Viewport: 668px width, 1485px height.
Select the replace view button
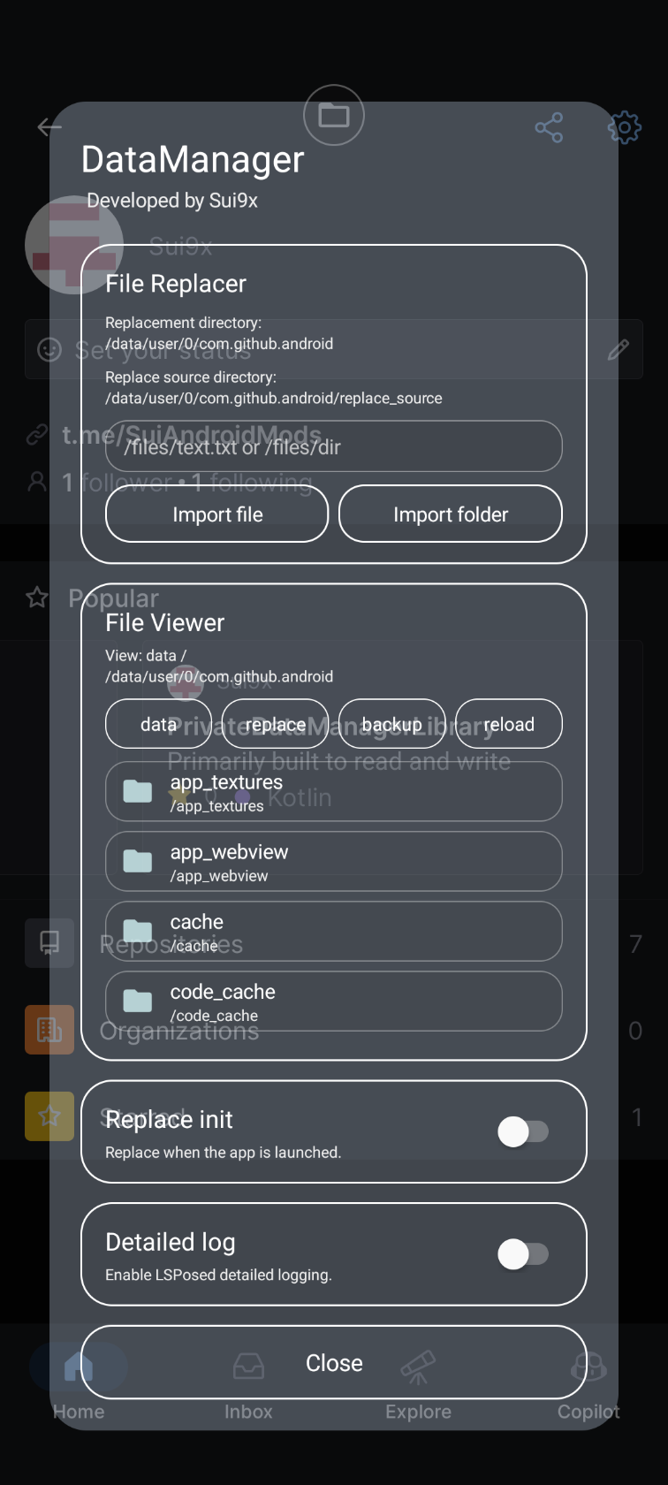276,724
